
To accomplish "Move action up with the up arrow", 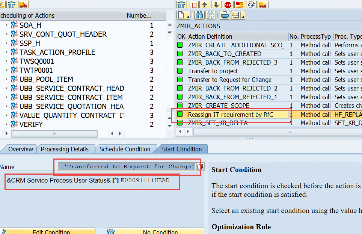I will tap(205, 5).
